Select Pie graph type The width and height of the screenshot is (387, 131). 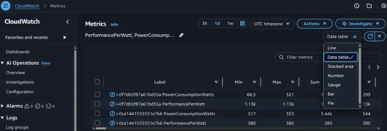pos(341,103)
